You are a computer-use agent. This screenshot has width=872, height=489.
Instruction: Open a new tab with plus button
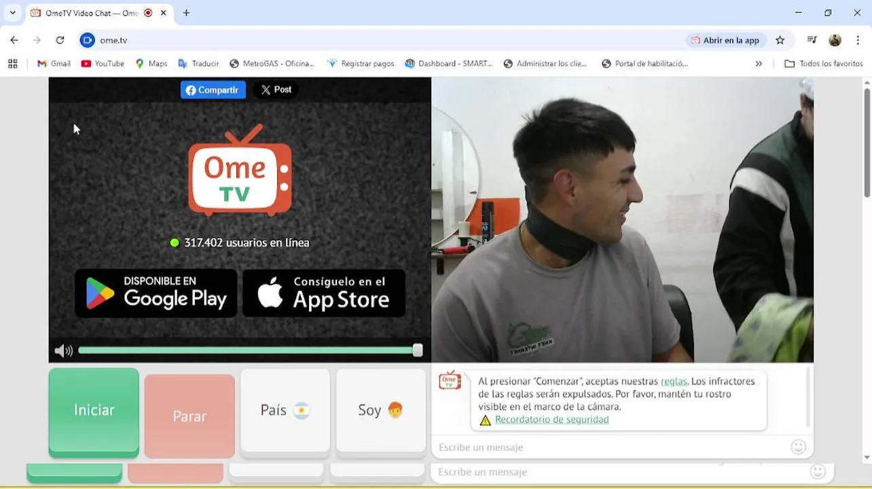pos(186,13)
